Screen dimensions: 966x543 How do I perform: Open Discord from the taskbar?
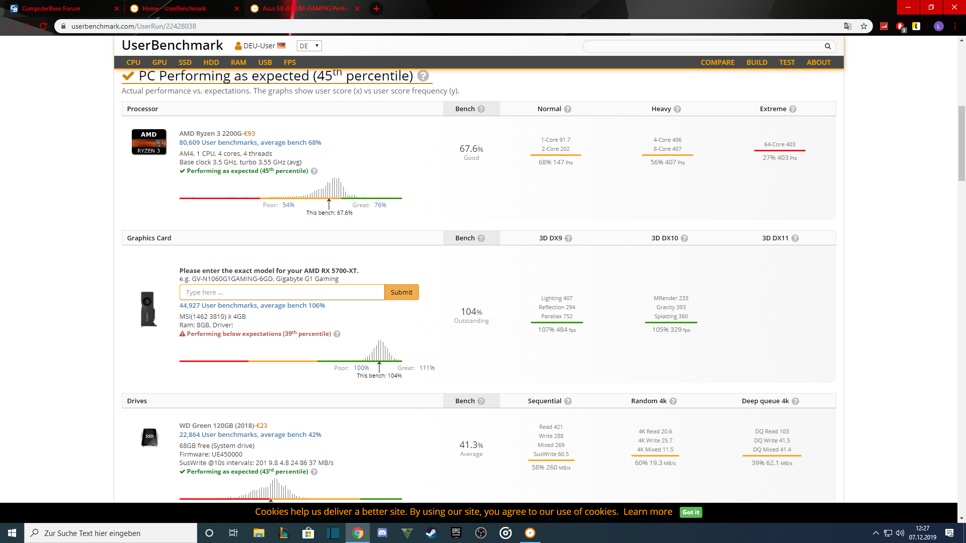[382, 533]
